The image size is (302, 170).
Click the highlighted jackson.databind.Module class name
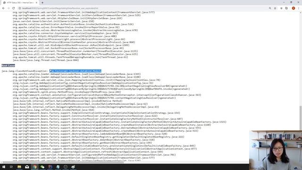[75, 71]
